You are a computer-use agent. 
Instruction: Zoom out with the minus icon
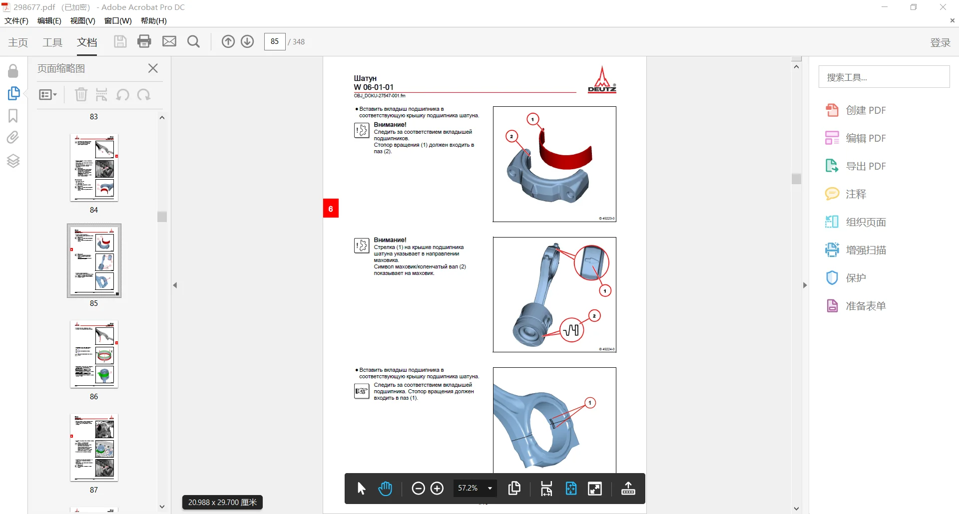(418, 489)
